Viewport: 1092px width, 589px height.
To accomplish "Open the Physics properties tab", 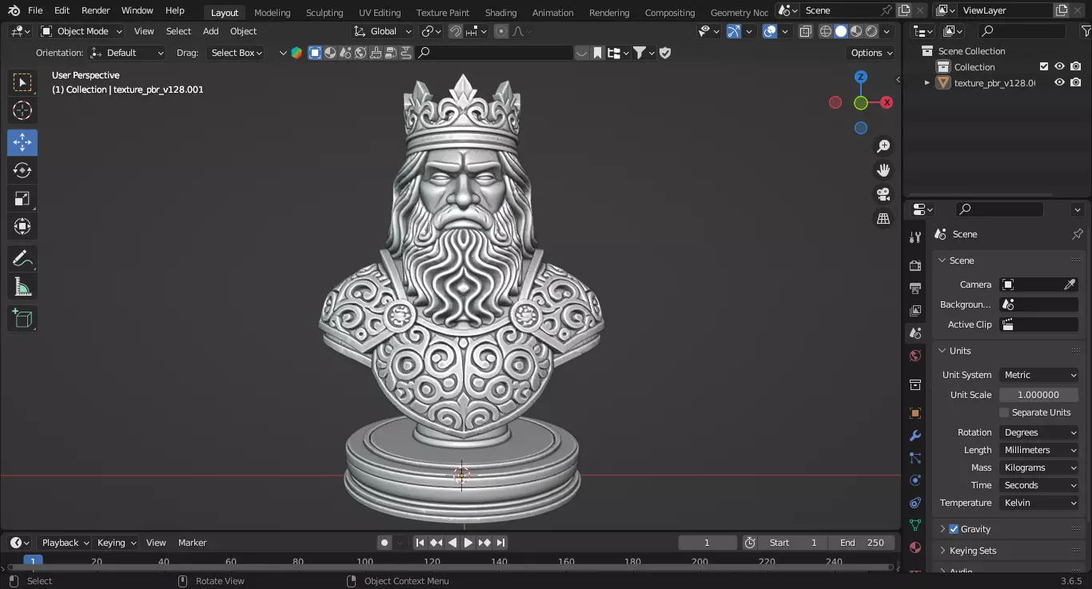I will (915, 480).
